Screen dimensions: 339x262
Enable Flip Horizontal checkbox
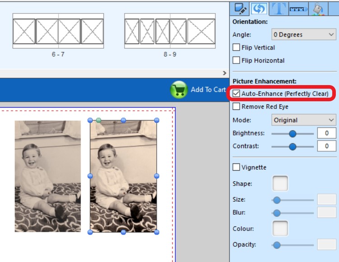click(x=236, y=60)
